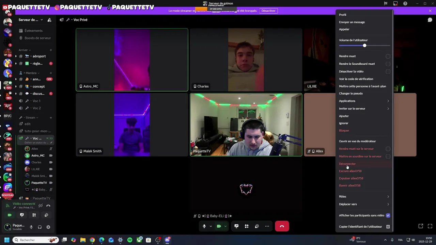This screenshot has width=436, height=245.
Task: Open the chat panel speech bubble icon
Action: (430, 20)
